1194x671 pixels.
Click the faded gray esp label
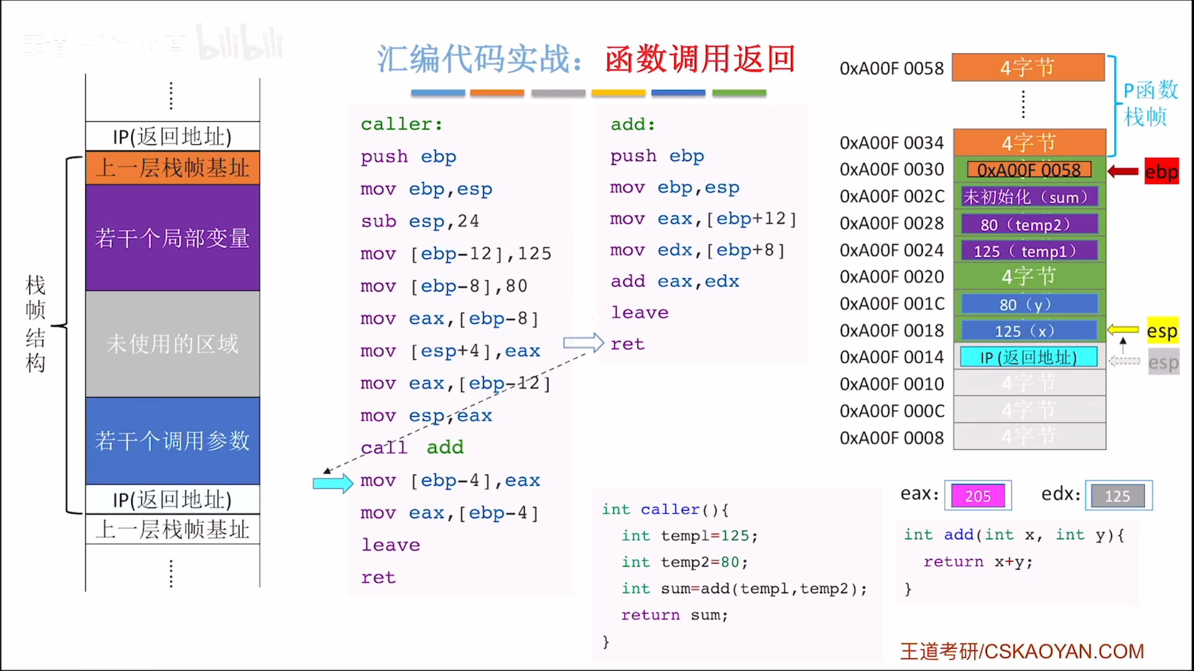[x=1163, y=362]
